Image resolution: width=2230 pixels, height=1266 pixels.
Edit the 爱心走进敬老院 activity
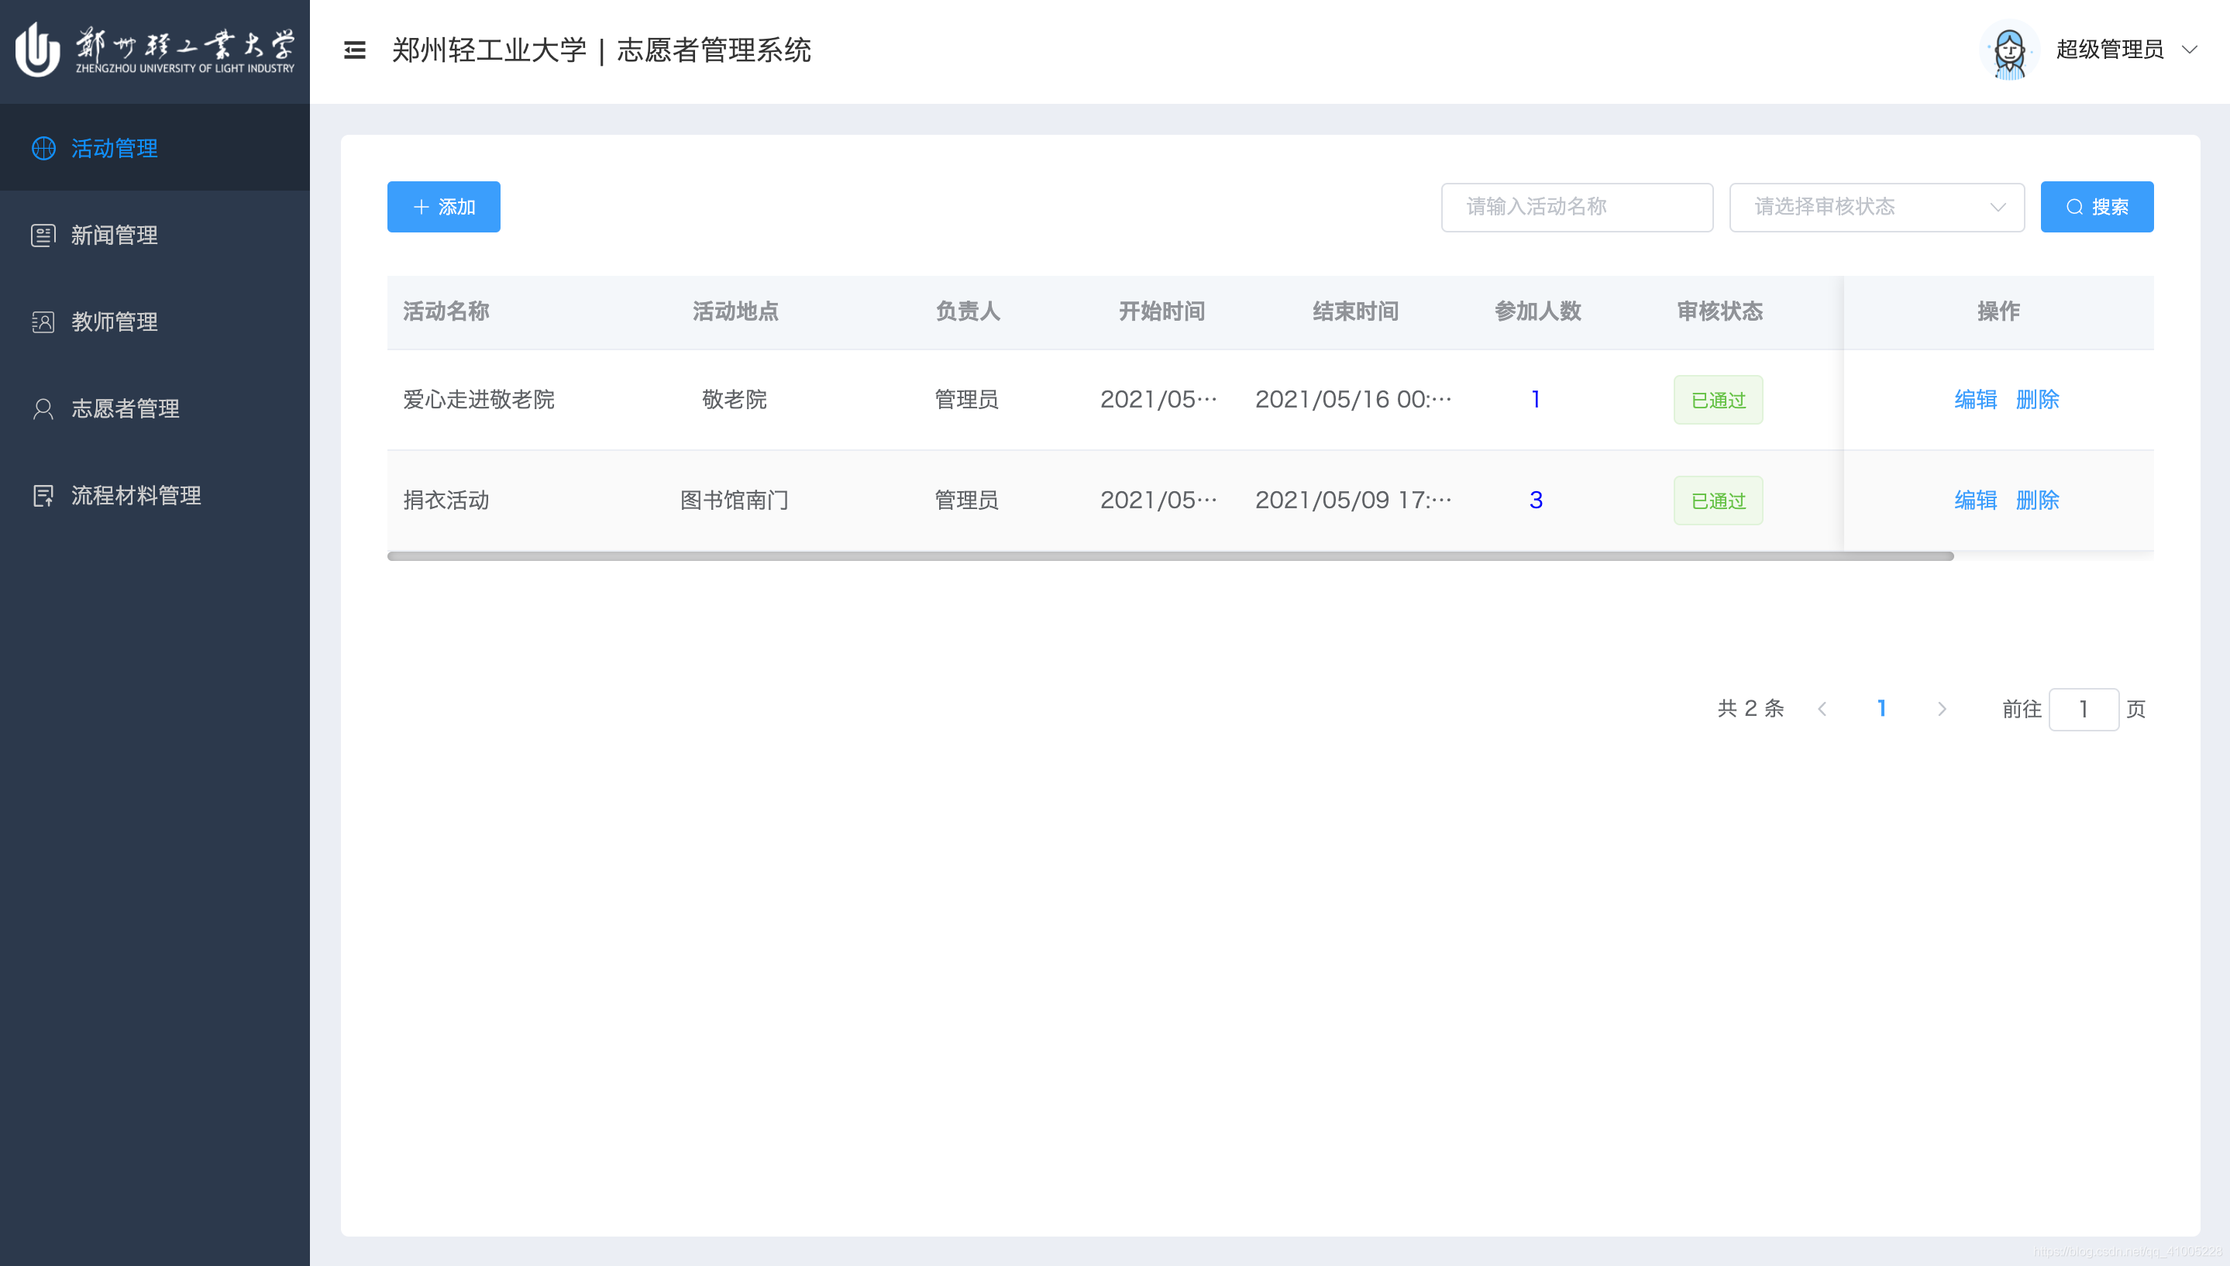(1975, 400)
